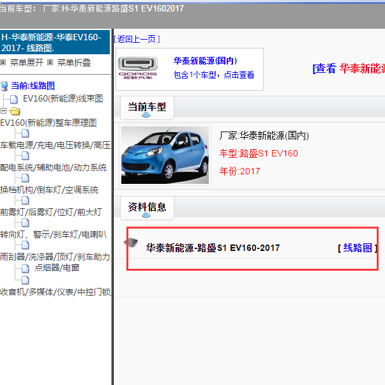Click the page icon above 换档机构 entry
This screenshot has width=385, height=385.
pyautogui.click(x=26, y=178)
